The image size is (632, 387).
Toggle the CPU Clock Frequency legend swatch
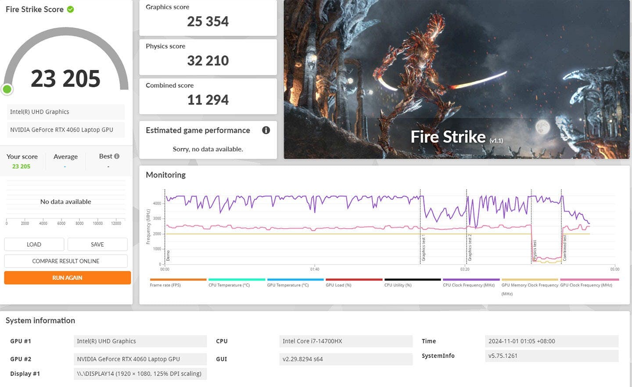click(471, 279)
